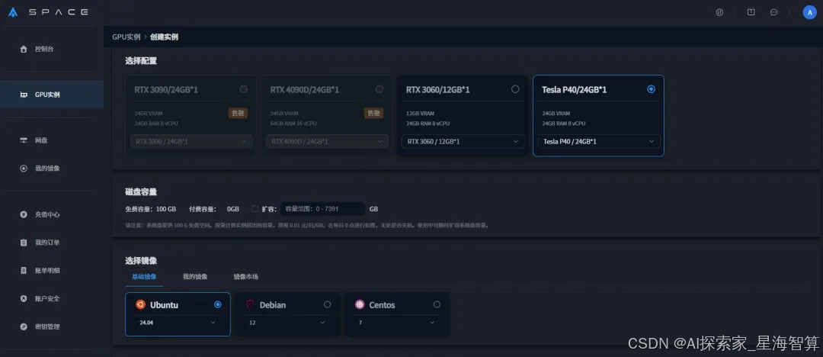Switch to the 镜像市场 tab

[246, 277]
